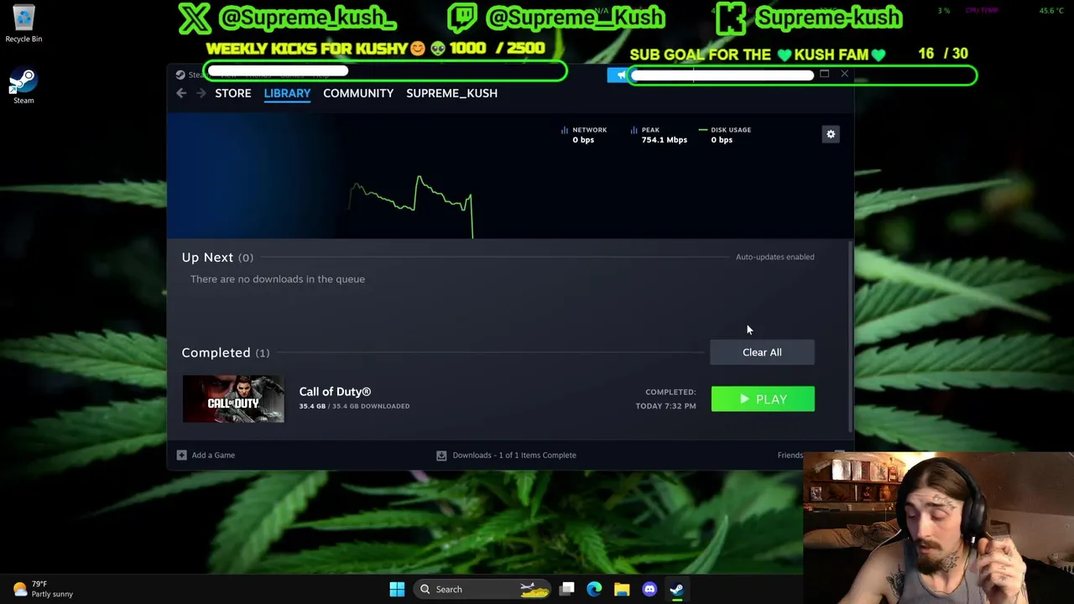Click the Call of Duty thumbnail
The width and height of the screenshot is (1074, 604).
pyautogui.click(x=233, y=399)
